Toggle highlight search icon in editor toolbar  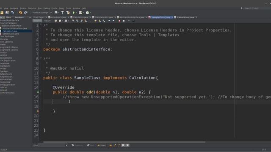click(x=86, y=21)
